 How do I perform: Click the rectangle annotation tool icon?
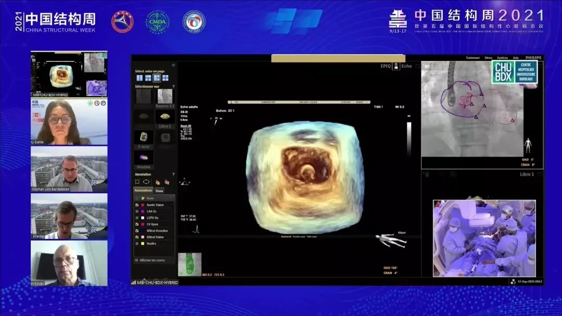[137, 182]
